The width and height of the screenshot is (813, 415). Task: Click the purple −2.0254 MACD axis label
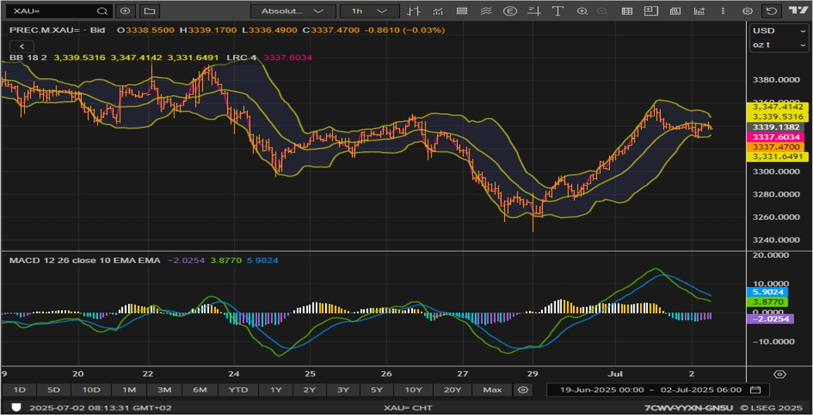point(770,319)
